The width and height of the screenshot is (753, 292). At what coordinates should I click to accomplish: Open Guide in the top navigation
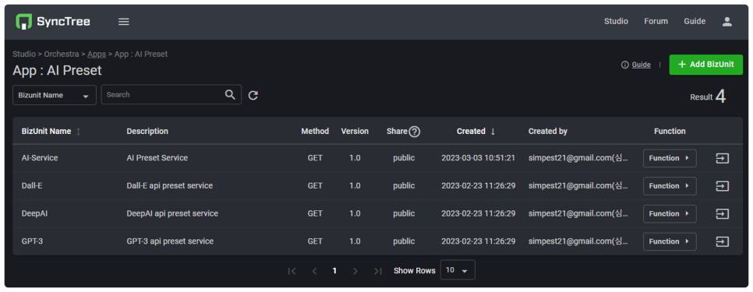pos(695,22)
